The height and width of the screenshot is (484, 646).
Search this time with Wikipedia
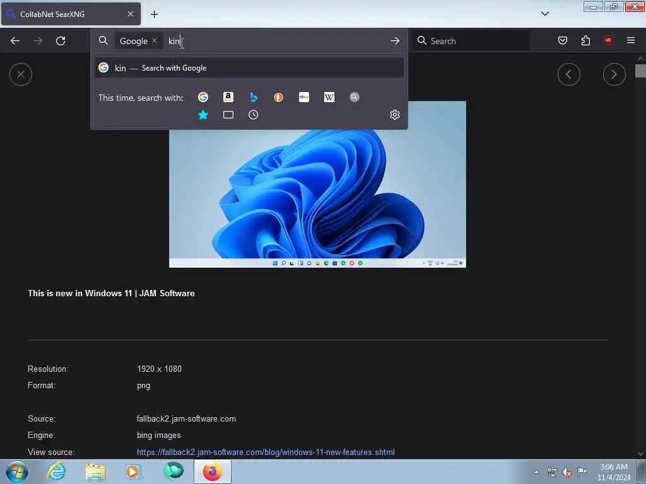pyautogui.click(x=329, y=97)
